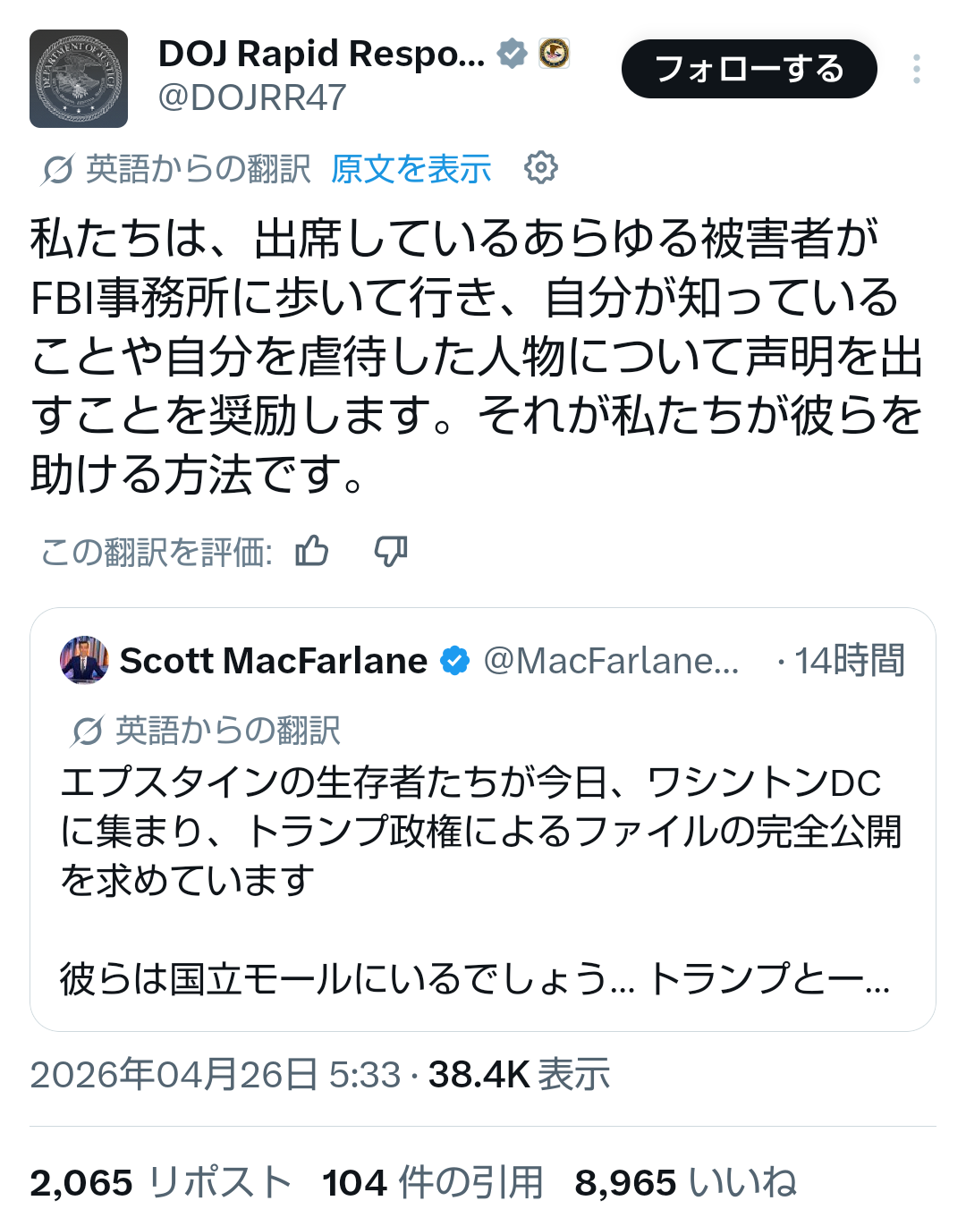View the 8,965 likes list
The height and width of the screenshot is (1226, 966).
(685, 1182)
